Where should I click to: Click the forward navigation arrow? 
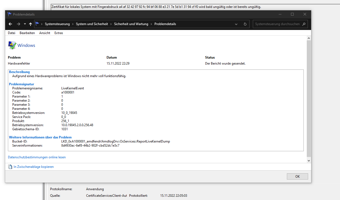coord(18,24)
